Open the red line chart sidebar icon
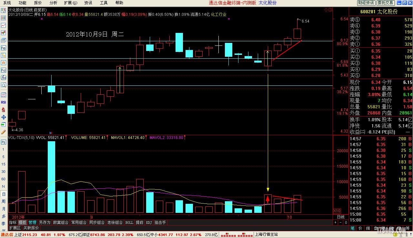This screenshot has height=238, width=413. coord(4,25)
